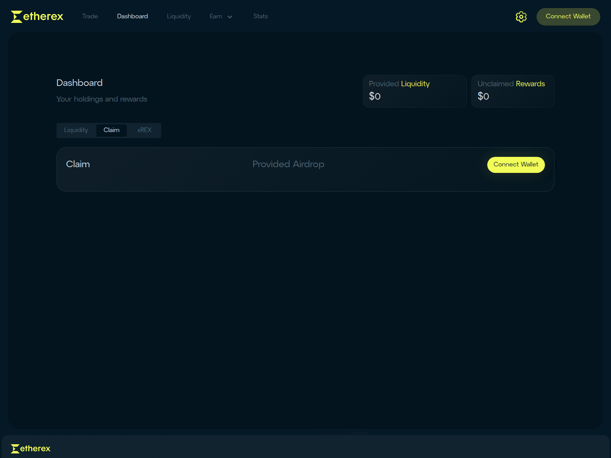This screenshot has height=458, width=611.
Task: Click the Claim heading in card
Action: (x=78, y=164)
